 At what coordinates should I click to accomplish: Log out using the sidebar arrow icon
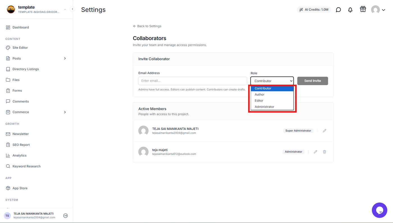click(65, 216)
